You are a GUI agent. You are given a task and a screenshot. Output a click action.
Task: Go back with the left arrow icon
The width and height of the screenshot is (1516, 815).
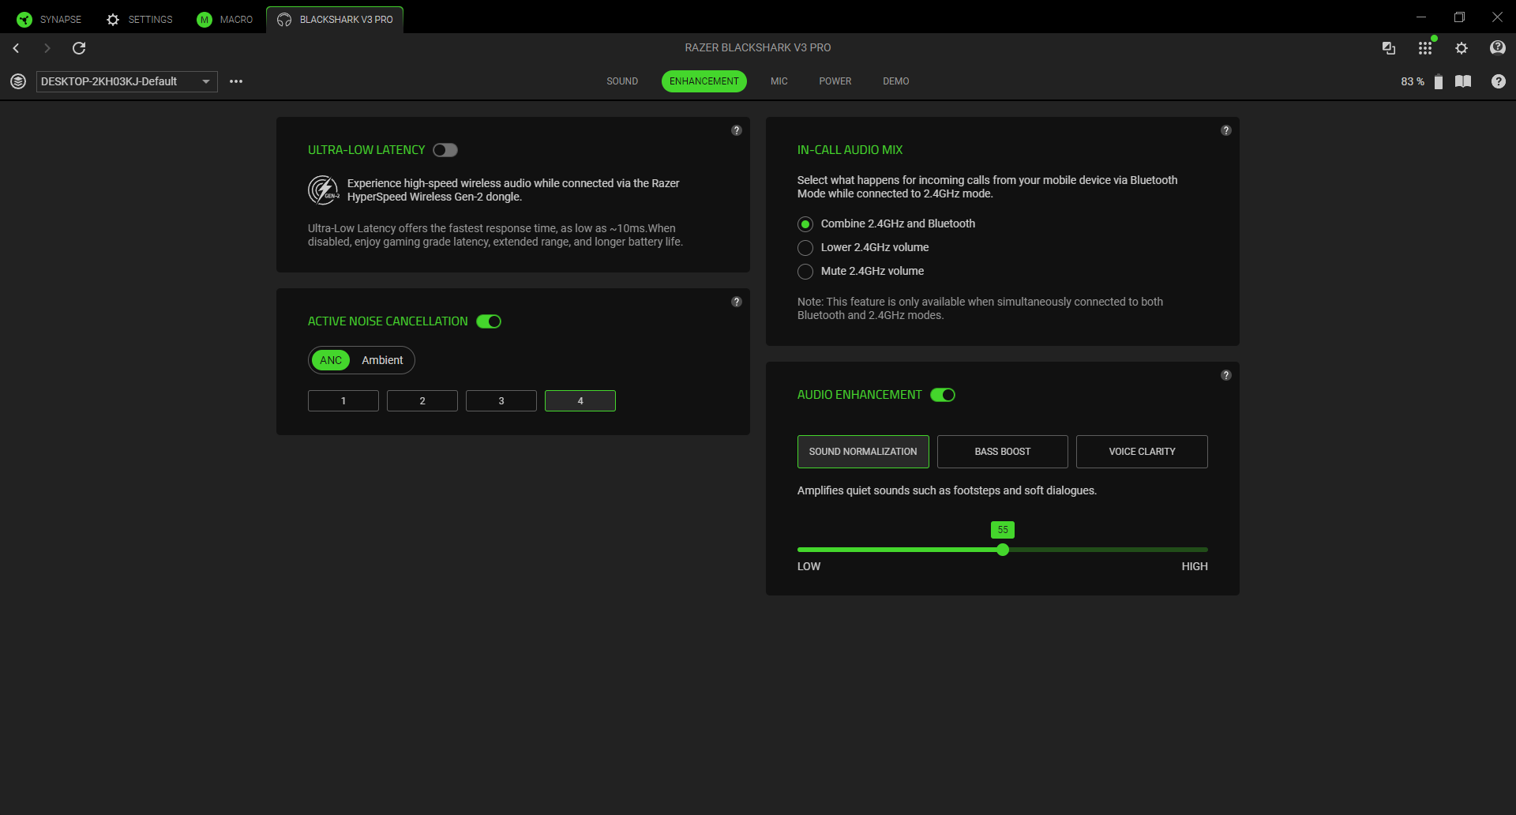click(16, 48)
